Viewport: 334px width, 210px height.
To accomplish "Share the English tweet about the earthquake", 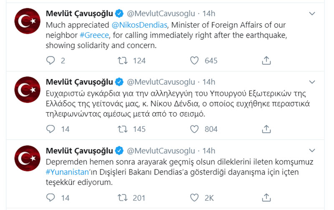I will (266, 61).
